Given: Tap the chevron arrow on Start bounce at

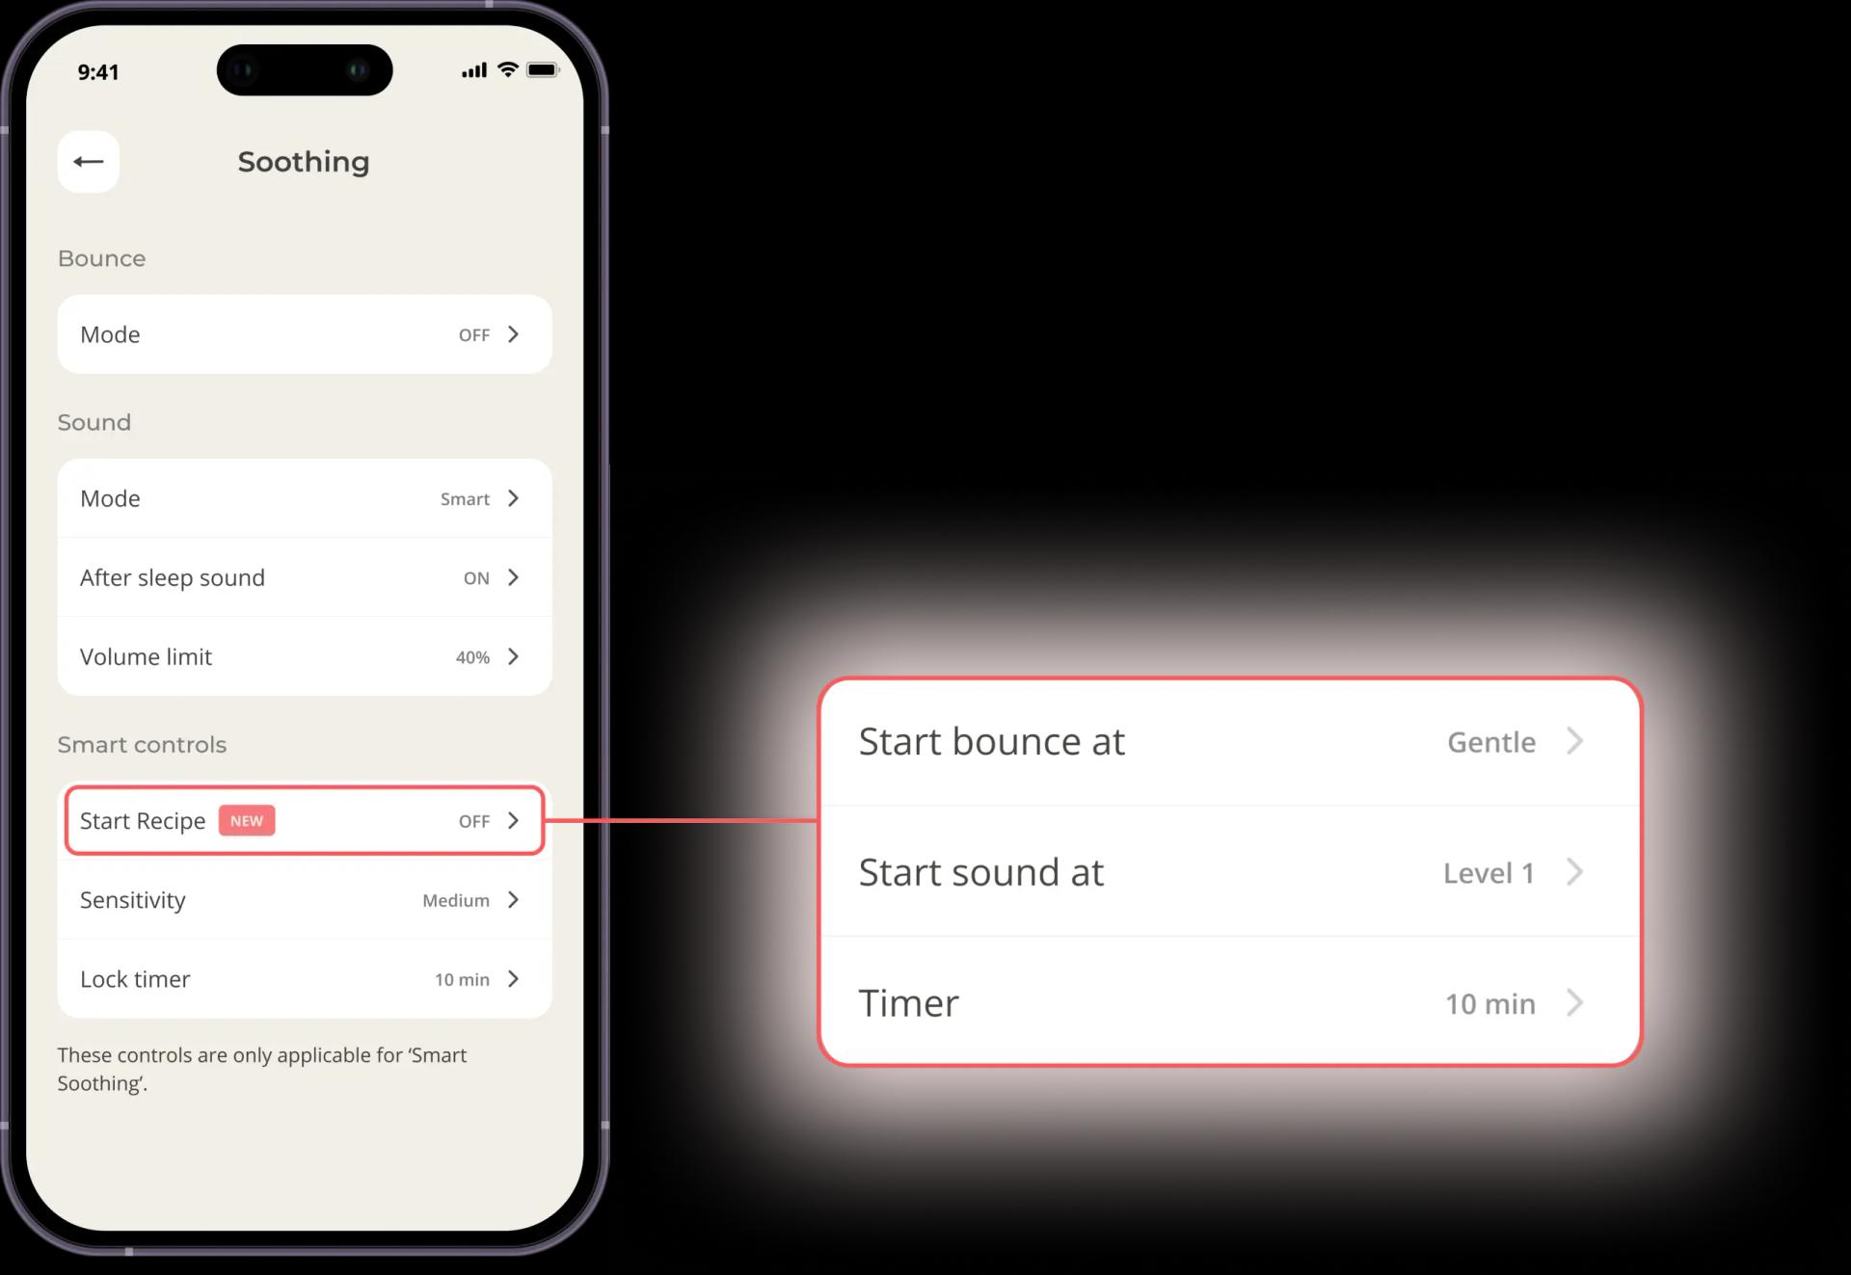Looking at the screenshot, I should [1577, 741].
